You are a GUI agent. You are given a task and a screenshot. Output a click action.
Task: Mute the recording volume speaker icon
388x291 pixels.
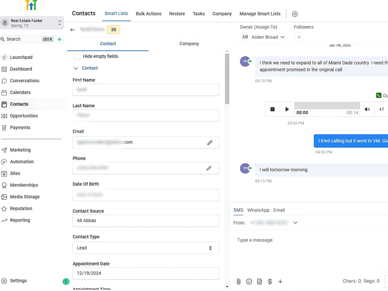[x=367, y=109]
